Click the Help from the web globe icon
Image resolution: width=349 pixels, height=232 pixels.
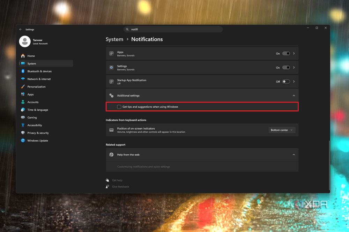click(x=112, y=155)
